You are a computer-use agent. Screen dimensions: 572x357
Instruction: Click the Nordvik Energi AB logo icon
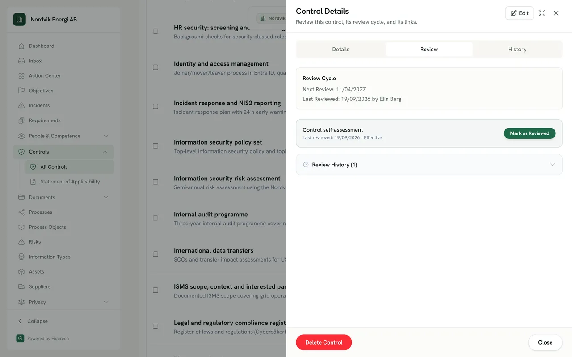[19, 19]
